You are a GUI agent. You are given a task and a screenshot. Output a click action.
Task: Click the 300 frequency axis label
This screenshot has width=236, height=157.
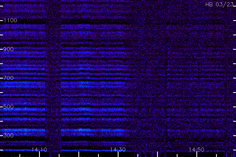8,136
